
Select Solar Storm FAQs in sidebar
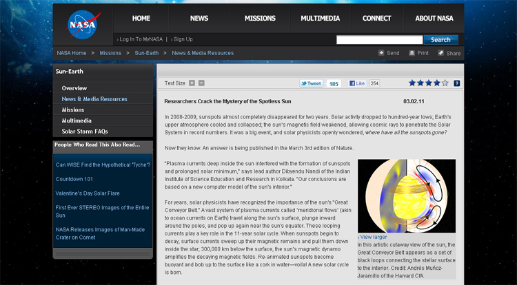[84, 131]
